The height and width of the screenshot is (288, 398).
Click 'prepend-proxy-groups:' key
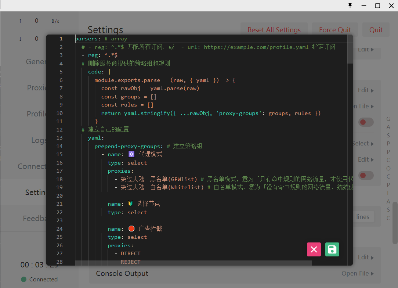coord(129,146)
